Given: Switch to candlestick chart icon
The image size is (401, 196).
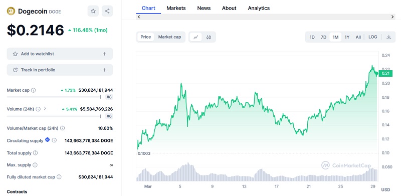Looking at the screenshot, I should click(209, 37).
